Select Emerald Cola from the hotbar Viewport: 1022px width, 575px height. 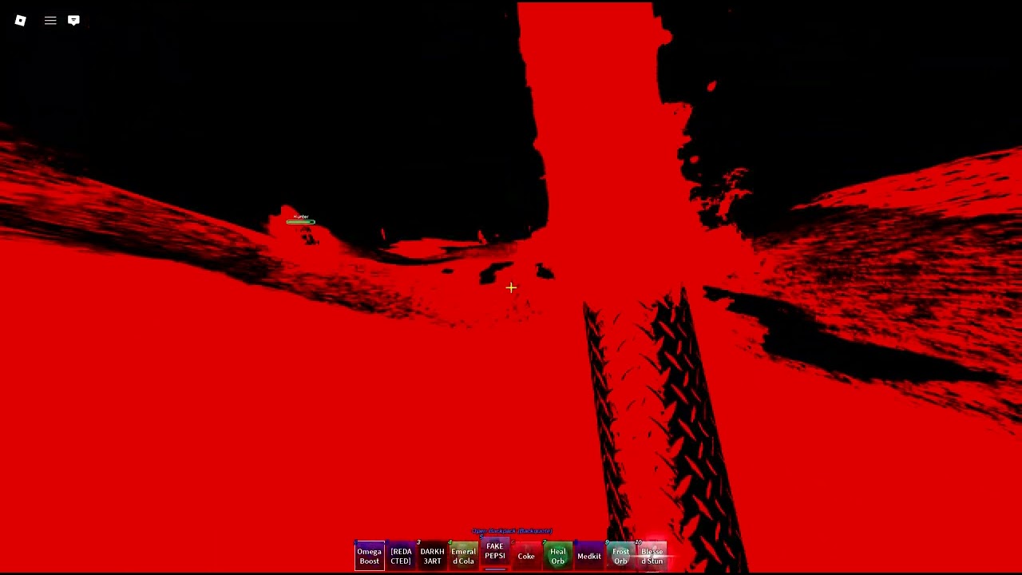point(463,556)
